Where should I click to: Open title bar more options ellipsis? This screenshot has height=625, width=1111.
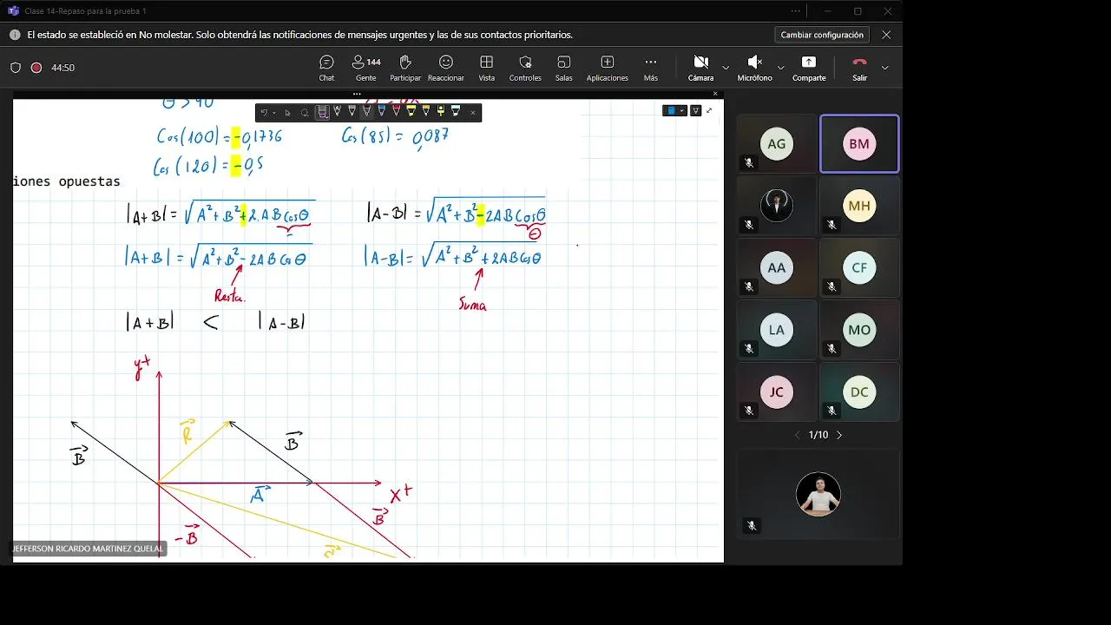(x=796, y=11)
